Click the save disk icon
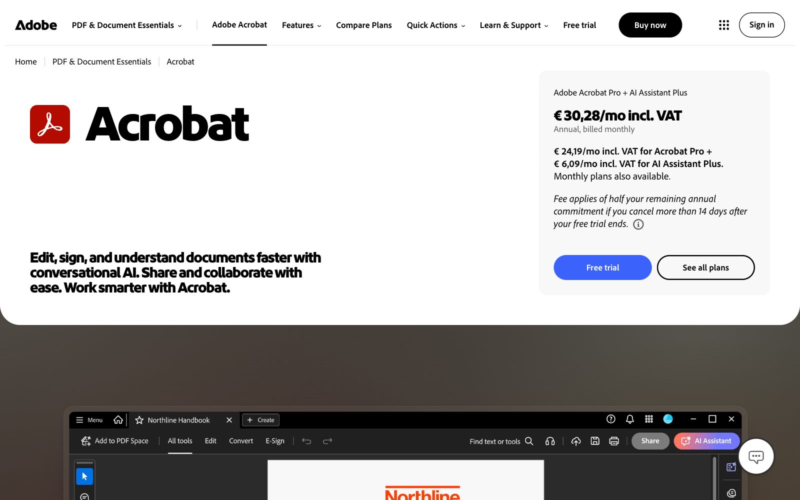Viewport: 800px width, 500px height. 595,441
